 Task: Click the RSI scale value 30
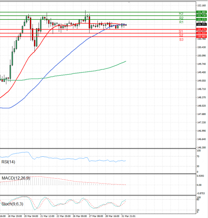(x=198, y=166)
